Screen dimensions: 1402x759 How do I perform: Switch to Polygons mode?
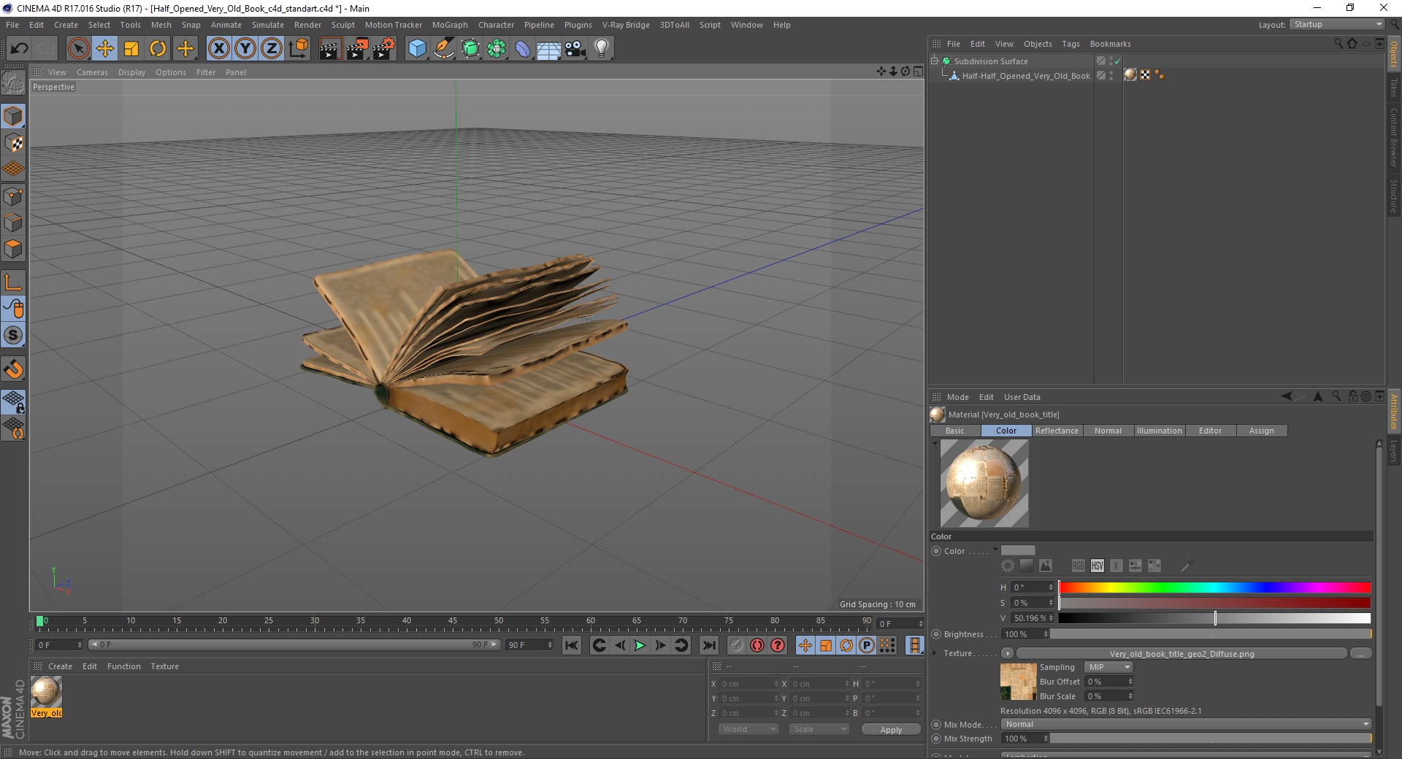pyautogui.click(x=13, y=249)
